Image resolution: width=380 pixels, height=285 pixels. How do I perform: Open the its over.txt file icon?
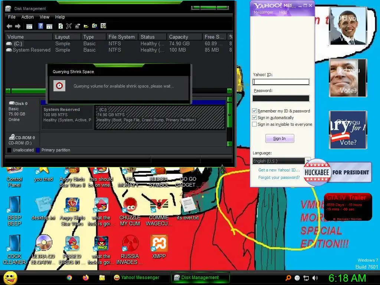(188, 209)
